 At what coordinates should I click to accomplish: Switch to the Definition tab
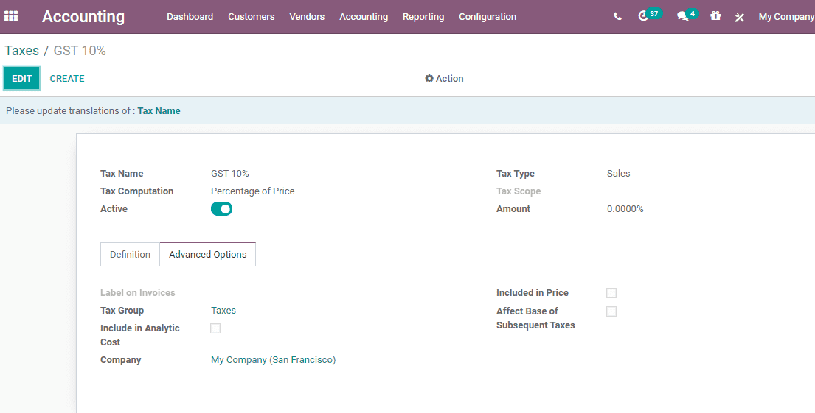click(x=130, y=254)
